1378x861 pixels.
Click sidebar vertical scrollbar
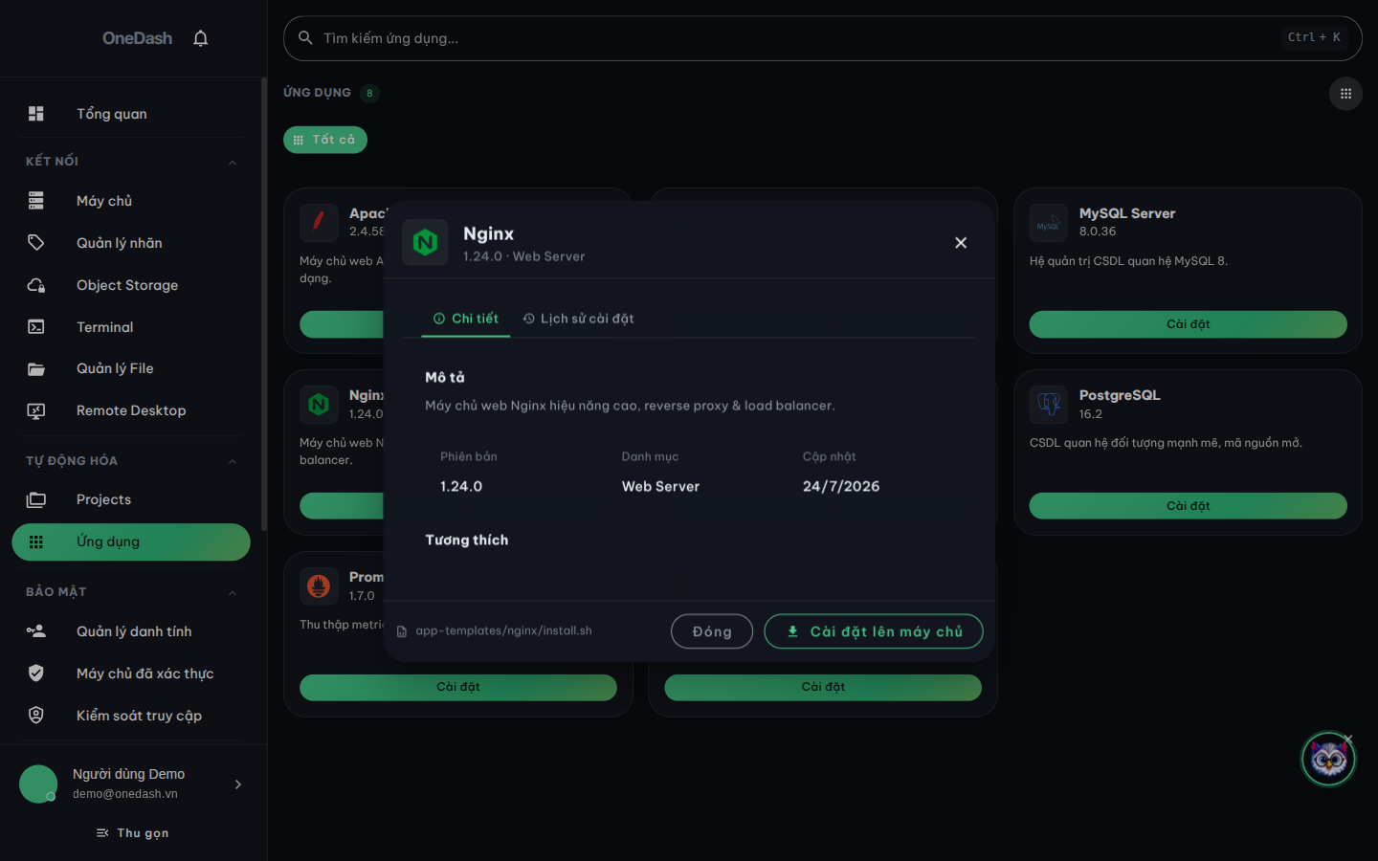(264, 304)
